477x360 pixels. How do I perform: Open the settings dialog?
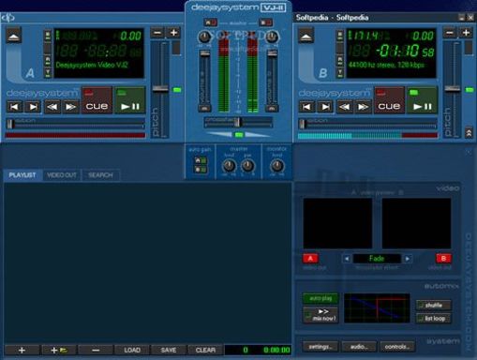(x=320, y=347)
